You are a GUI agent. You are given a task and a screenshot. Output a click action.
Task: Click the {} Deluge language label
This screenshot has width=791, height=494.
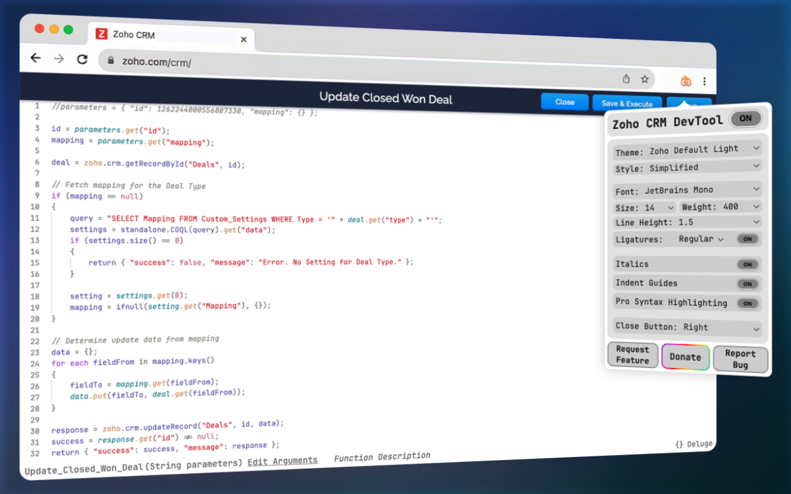(x=694, y=444)
